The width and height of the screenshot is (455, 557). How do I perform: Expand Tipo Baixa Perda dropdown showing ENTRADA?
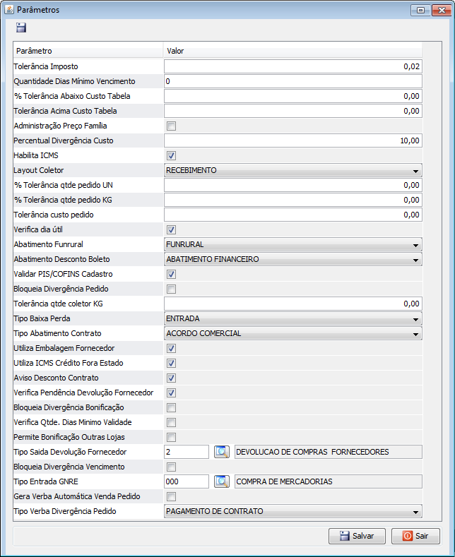(x=293, y=318)
